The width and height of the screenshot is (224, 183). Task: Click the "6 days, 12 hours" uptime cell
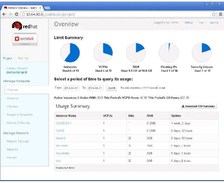182,131
